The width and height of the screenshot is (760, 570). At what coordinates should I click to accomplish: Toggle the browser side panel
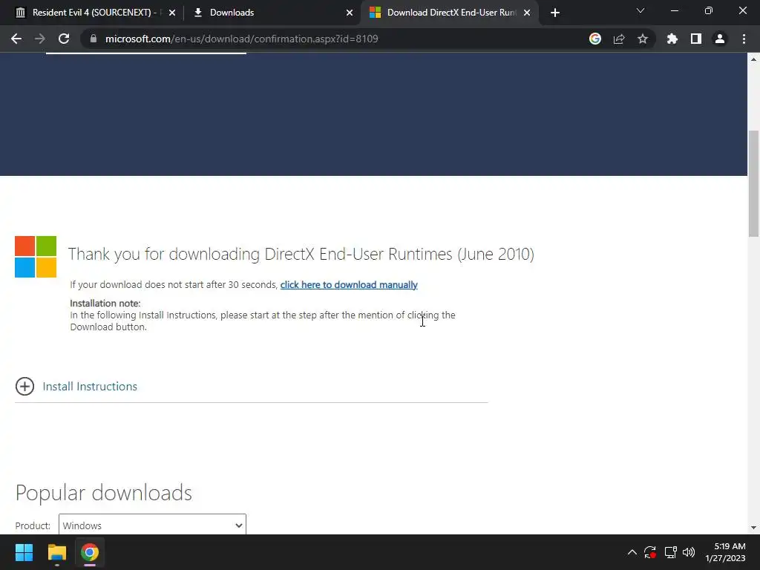[696, 39]
